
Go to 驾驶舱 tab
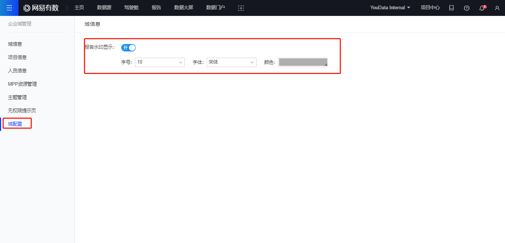click(131, 7)
